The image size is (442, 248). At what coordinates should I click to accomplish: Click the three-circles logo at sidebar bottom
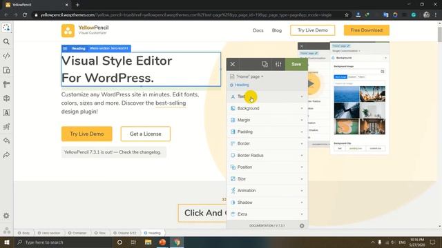(7, 231)
